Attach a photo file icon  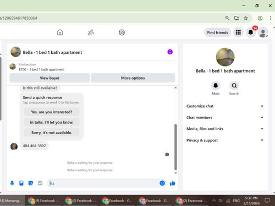(21, 183)
